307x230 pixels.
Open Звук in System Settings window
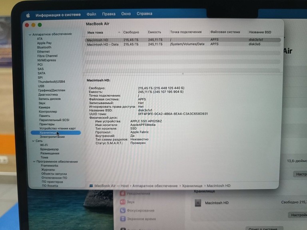[x=128, y=202]
